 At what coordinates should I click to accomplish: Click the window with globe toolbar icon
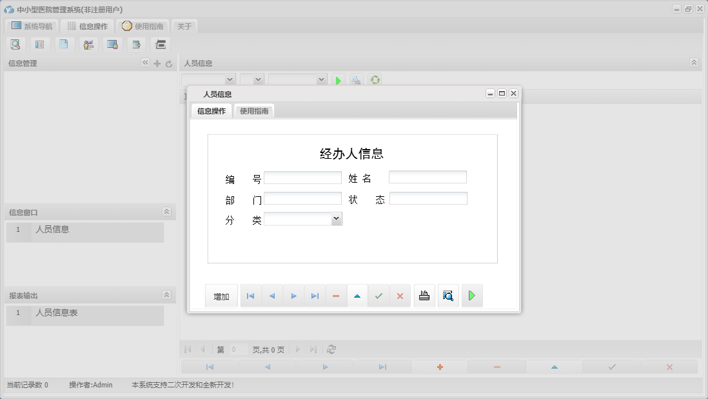[x=112, y=44]
